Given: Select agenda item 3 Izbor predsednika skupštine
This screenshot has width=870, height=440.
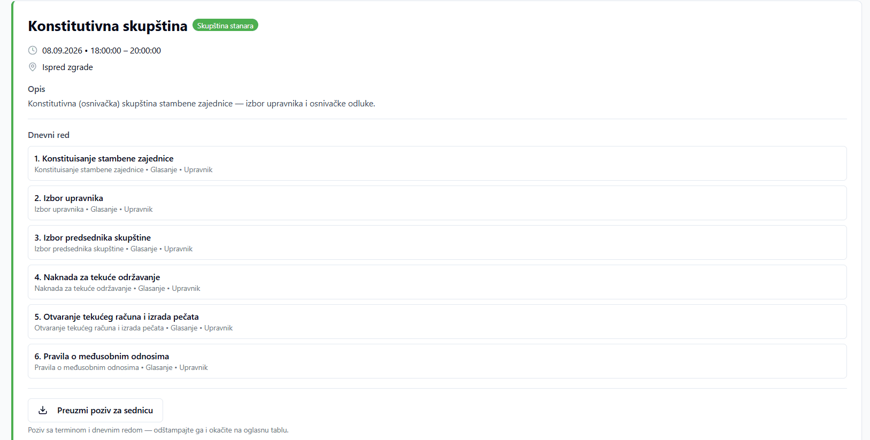Looking at the screenshot, I should 437,242.
